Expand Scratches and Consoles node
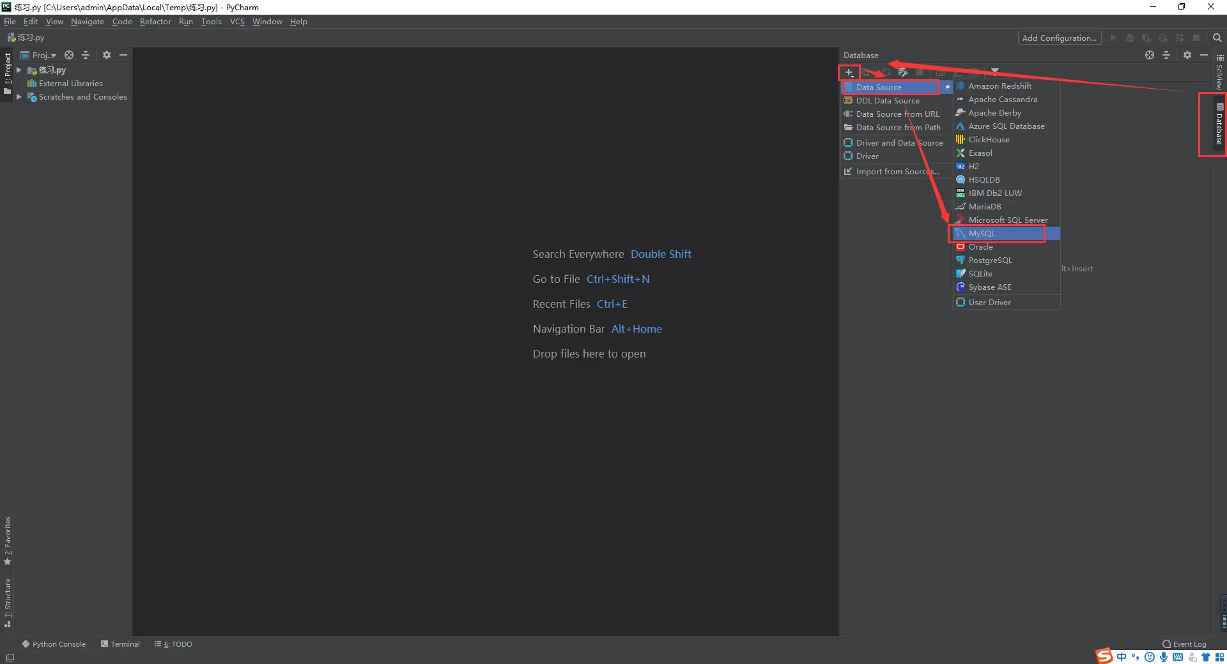The height and width of the screenshot is (664, 1227). pos(19,97)
